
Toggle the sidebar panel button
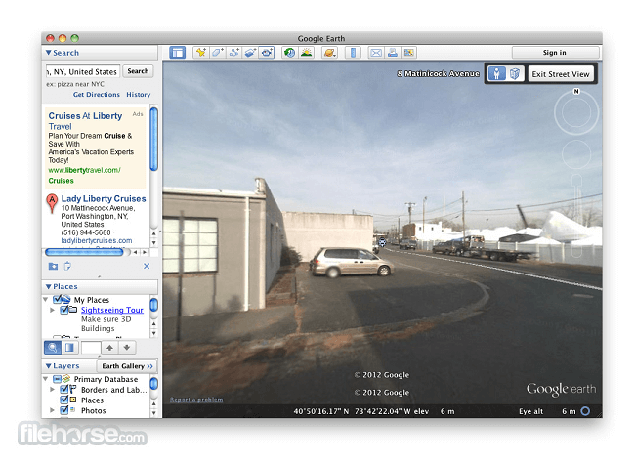click(178, 53)
